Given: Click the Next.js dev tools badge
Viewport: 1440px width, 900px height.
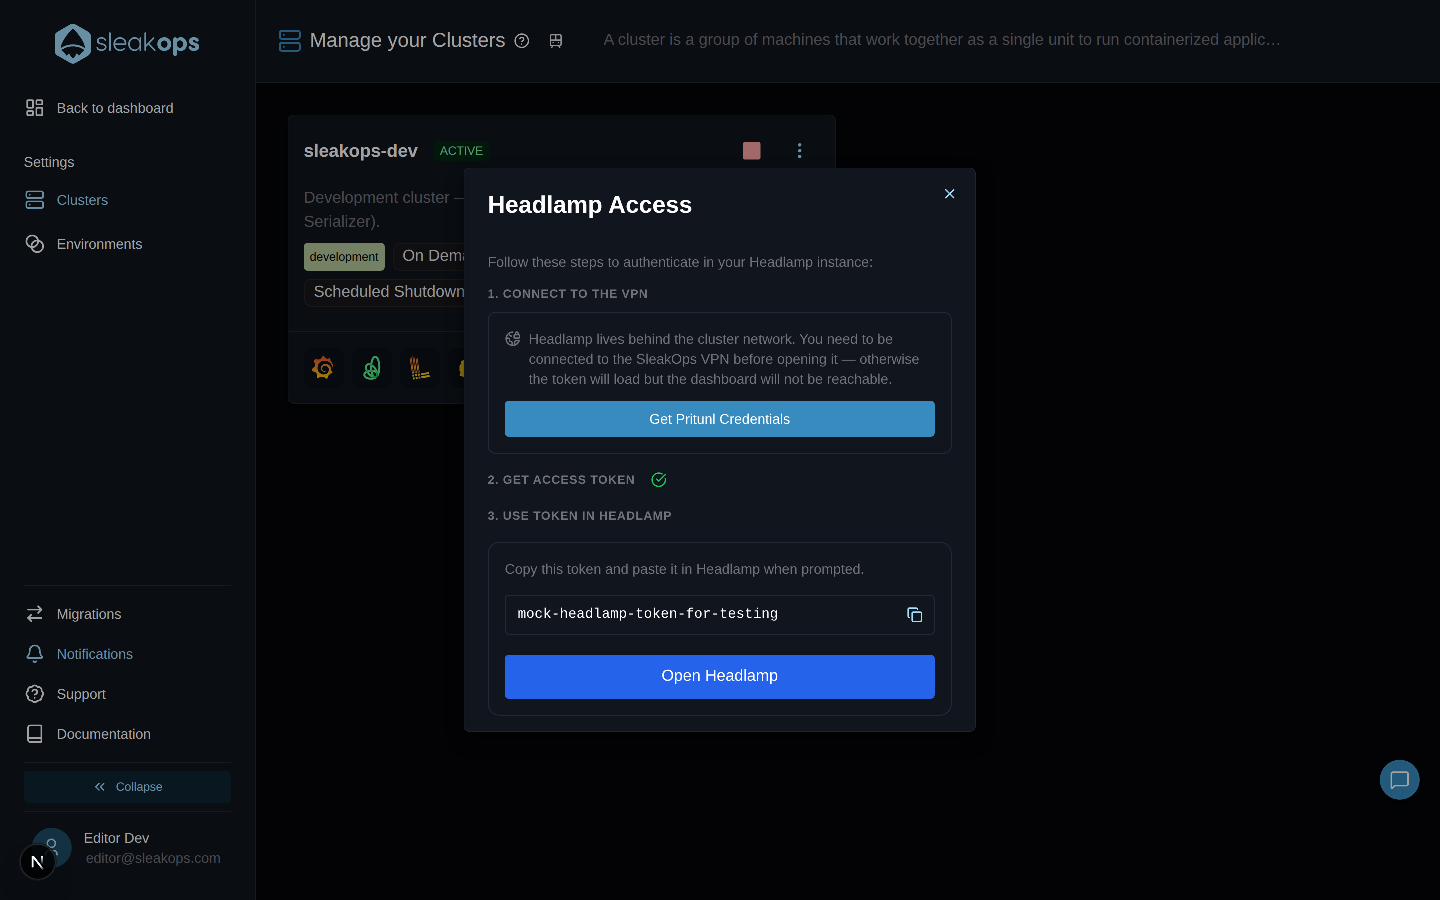Looking at the screenshot, I should pos(37,862).
